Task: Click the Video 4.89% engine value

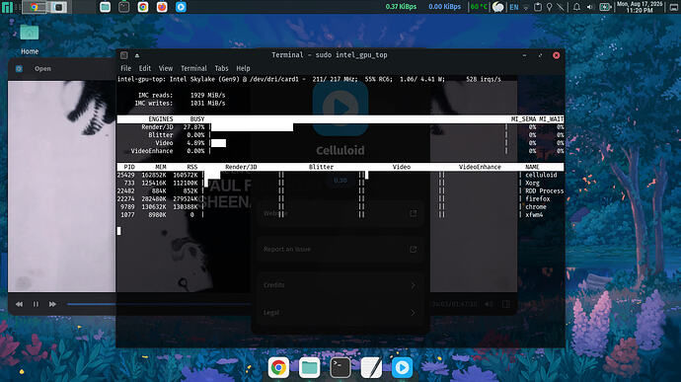Action: click(x=195, y=143)
